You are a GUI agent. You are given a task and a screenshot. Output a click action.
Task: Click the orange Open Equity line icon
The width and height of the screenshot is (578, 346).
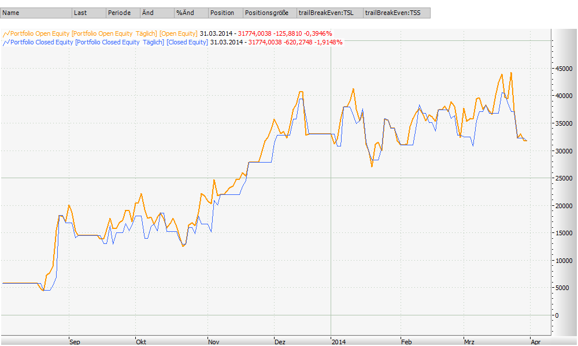[6, 34]
